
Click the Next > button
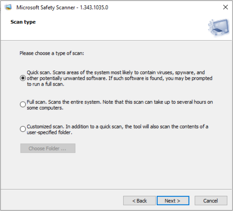[173, 201]
